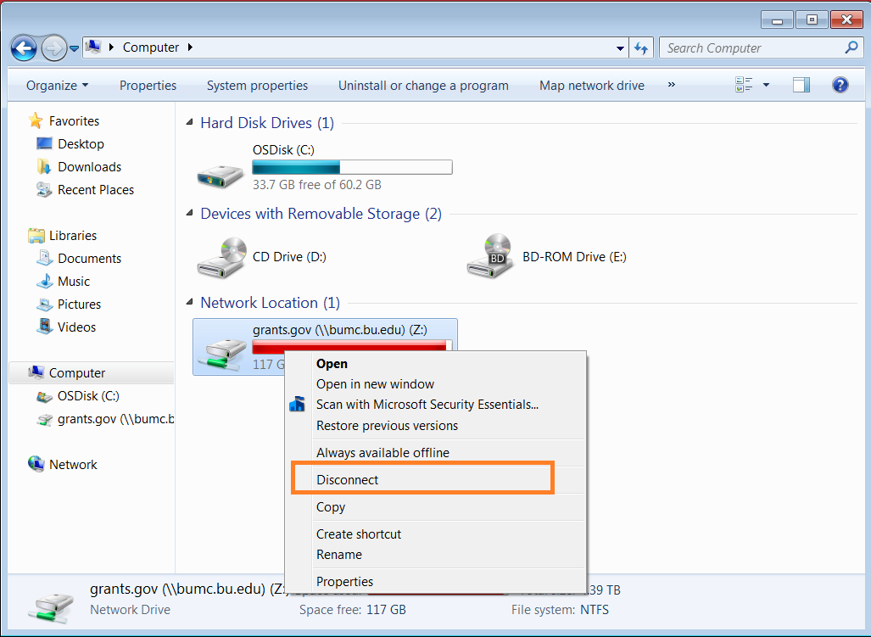Screen dimensions: 871x637
Task: Click the BD-ROM Drive (E:) icon
Action: [490, 256]
